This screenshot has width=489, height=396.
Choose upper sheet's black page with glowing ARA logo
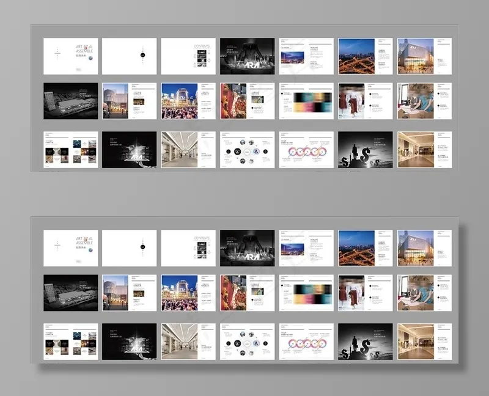[x=130, y=150]
